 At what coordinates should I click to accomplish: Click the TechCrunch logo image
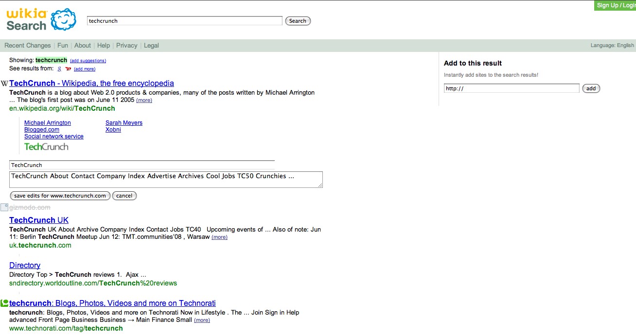click(46, 147)
